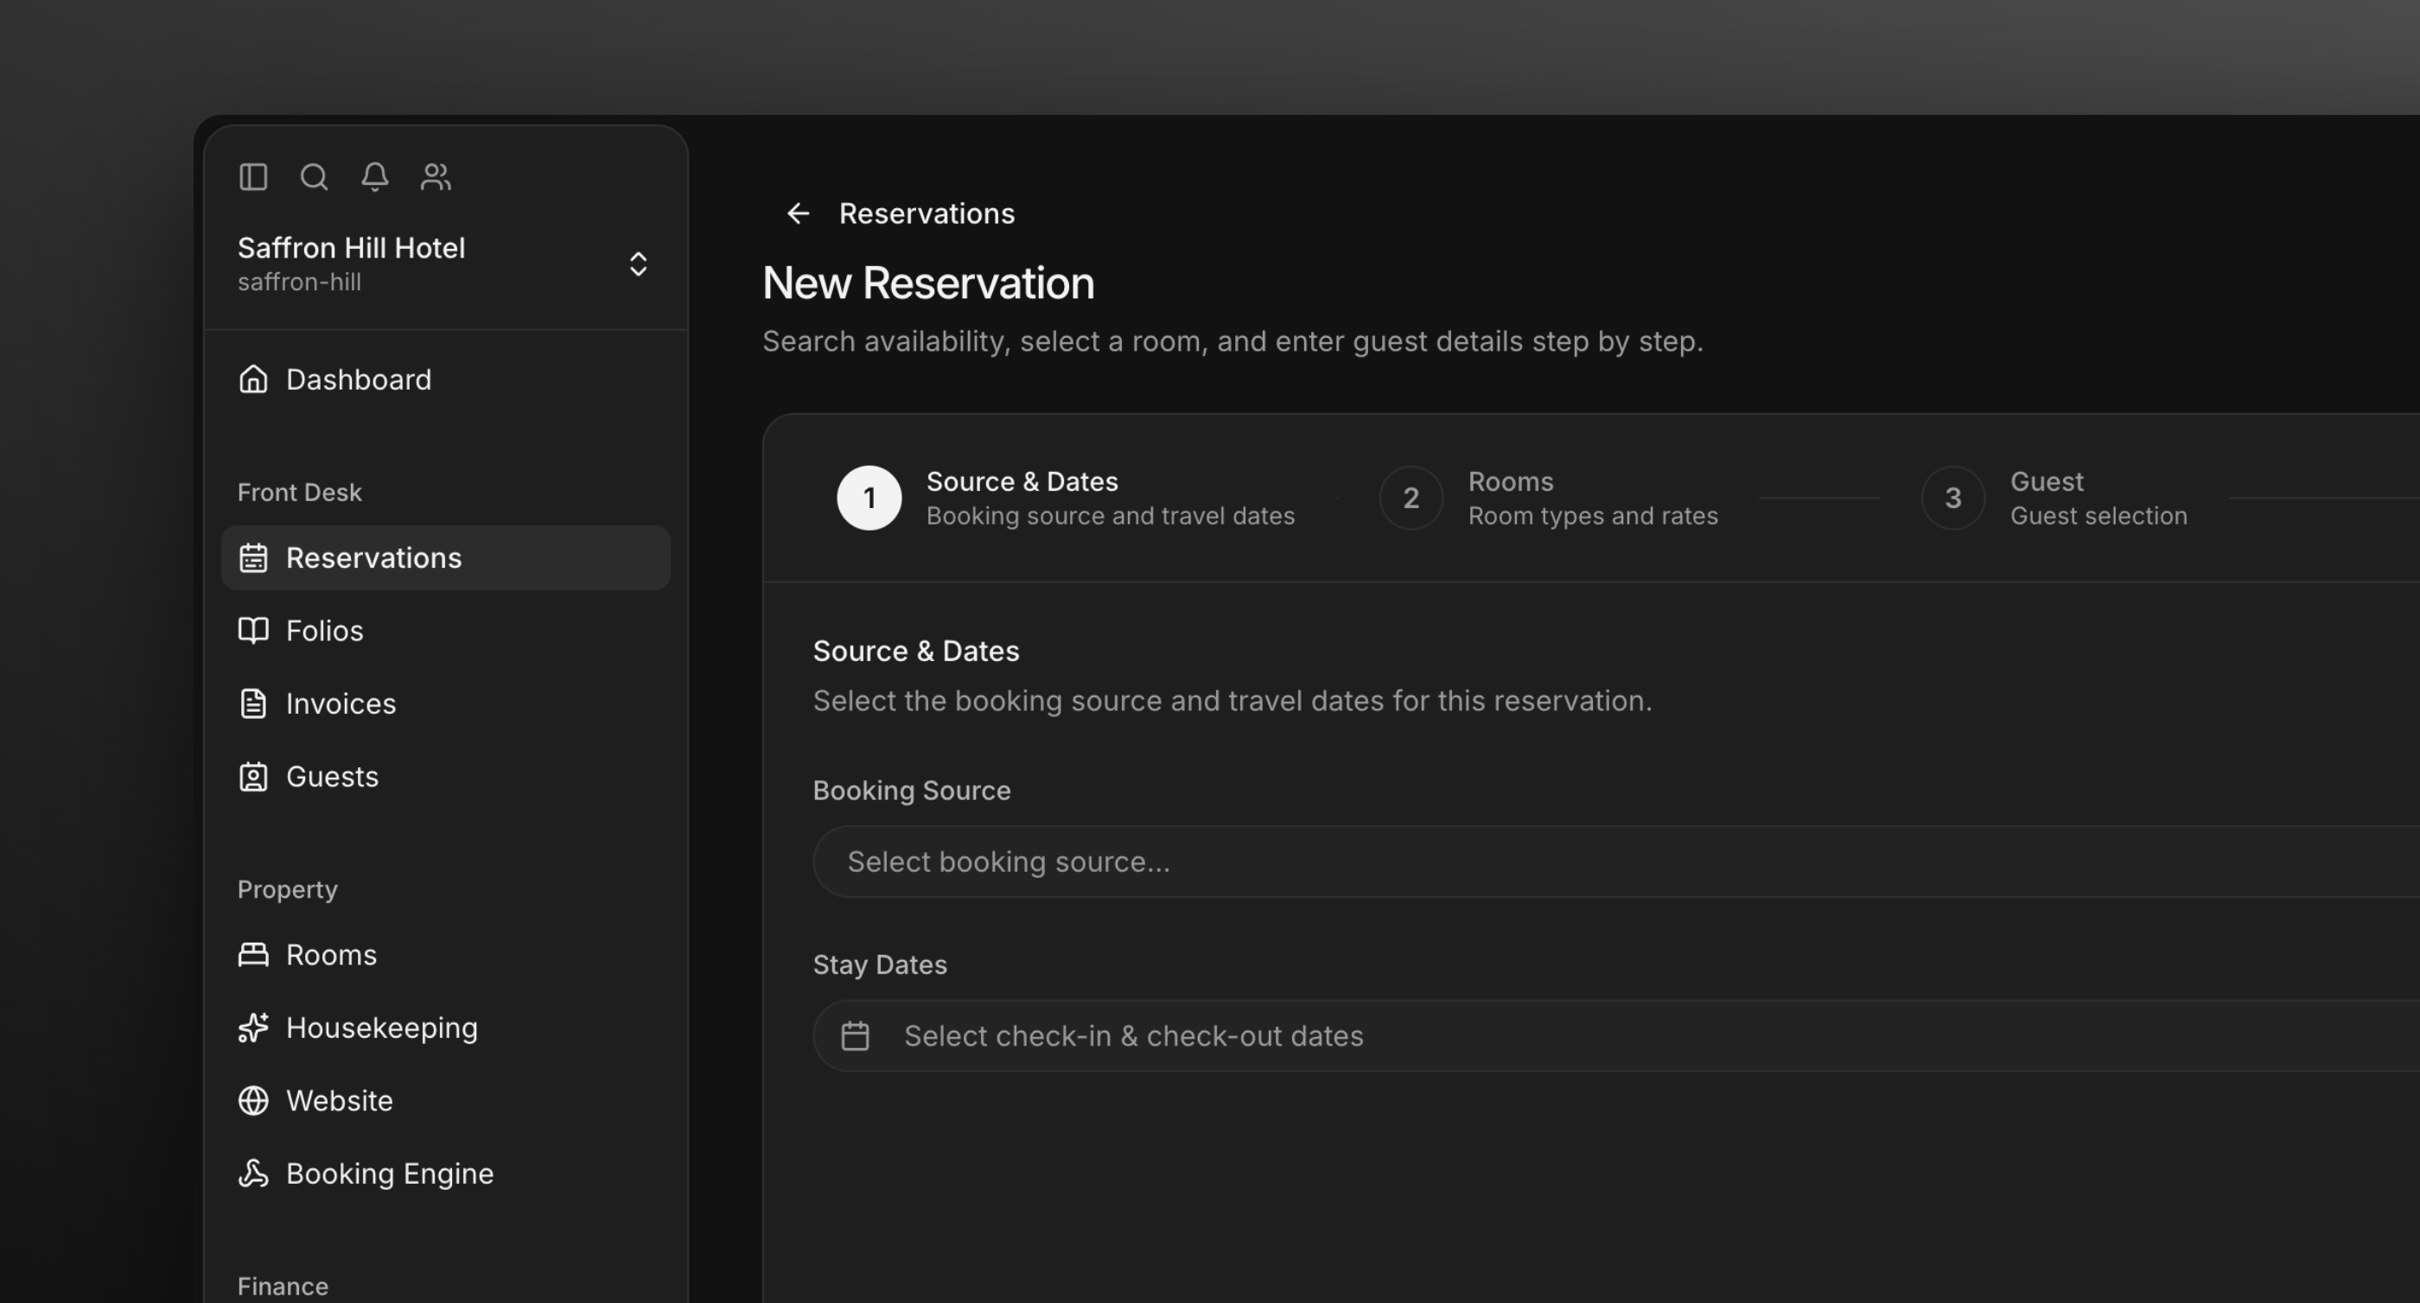This screenshot has width=2420, height=1303.
Task: Click the Reservations calendar icon in sidebar
Action: click(x=252, y=558)
